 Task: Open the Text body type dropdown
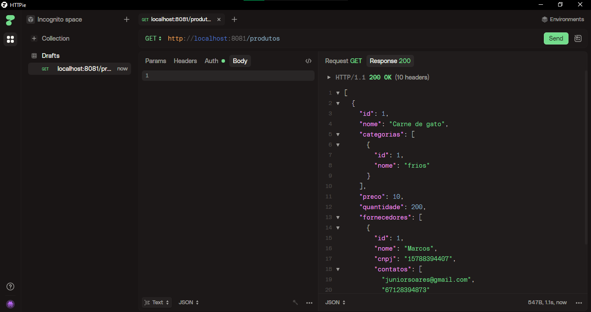[x=157, y=302]
